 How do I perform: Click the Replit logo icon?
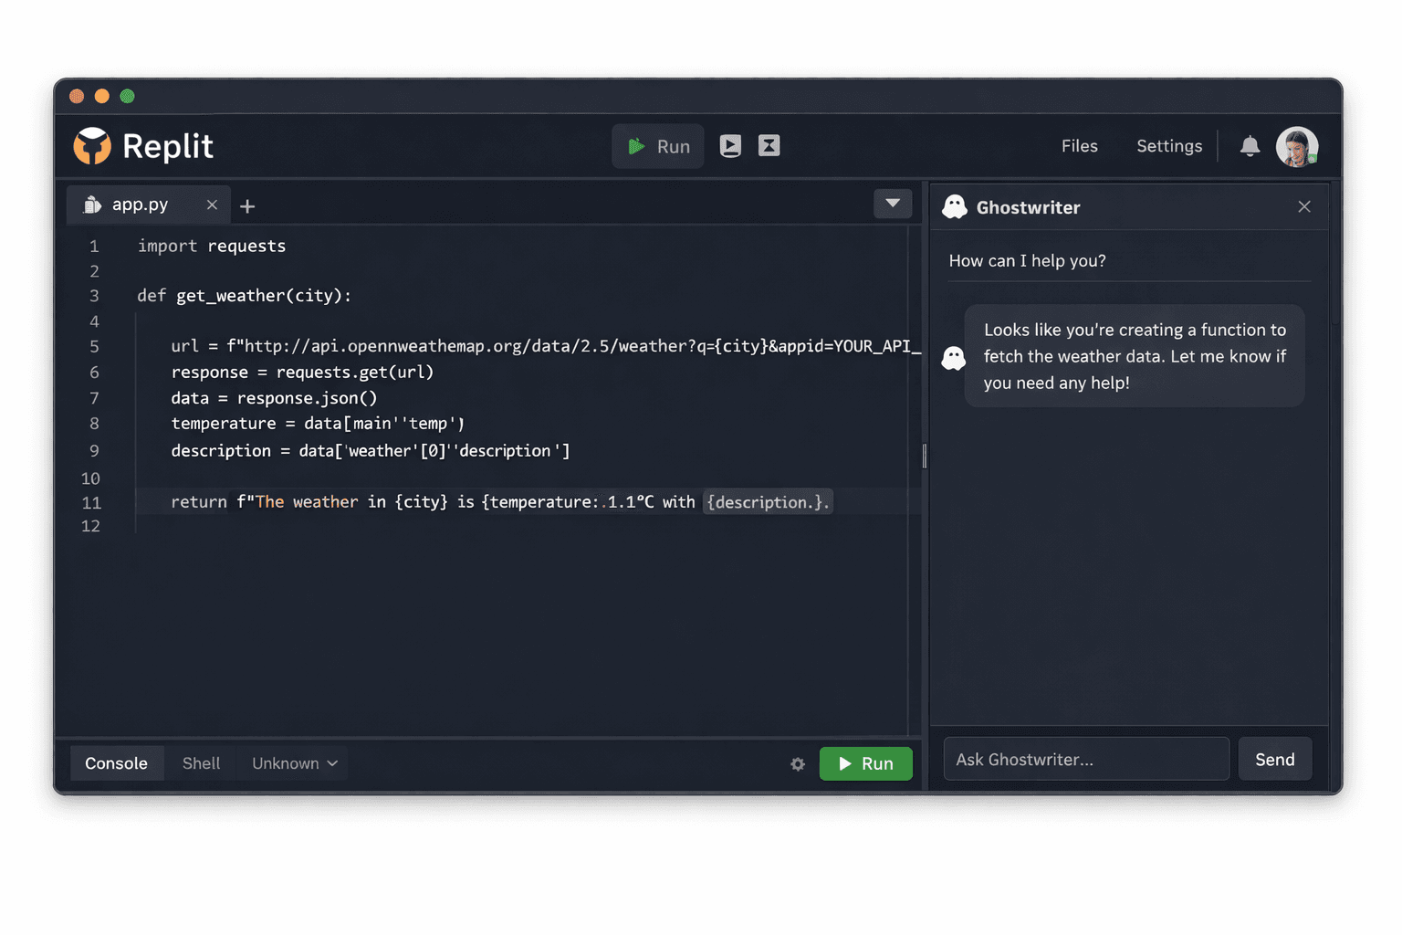(92, 146)
